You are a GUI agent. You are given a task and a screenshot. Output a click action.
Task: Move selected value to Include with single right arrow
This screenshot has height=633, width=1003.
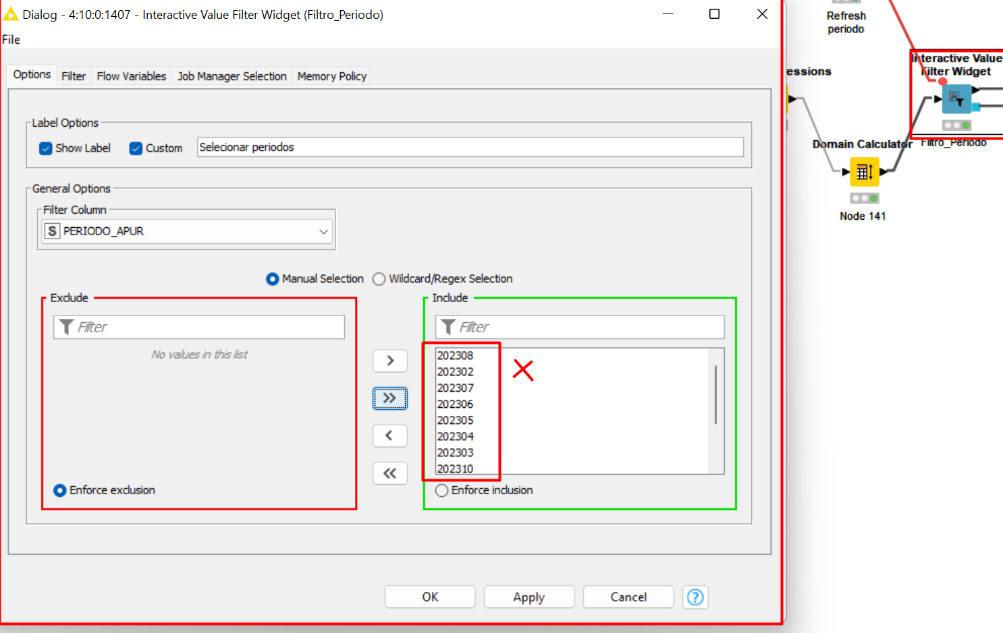(390, 361)
